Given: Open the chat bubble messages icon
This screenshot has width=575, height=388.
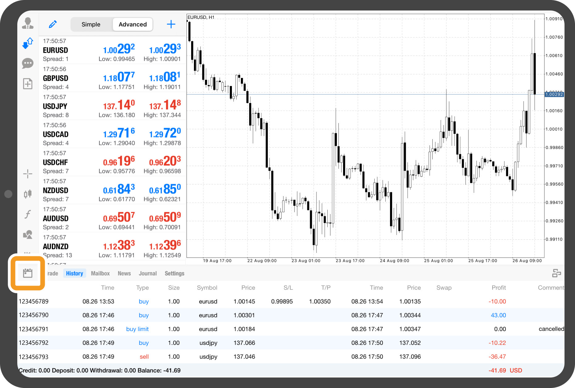Looking at the screenshot, I should tap(28, 64).
